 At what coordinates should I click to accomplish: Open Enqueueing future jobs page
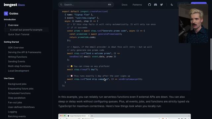(x=21, y=89)
